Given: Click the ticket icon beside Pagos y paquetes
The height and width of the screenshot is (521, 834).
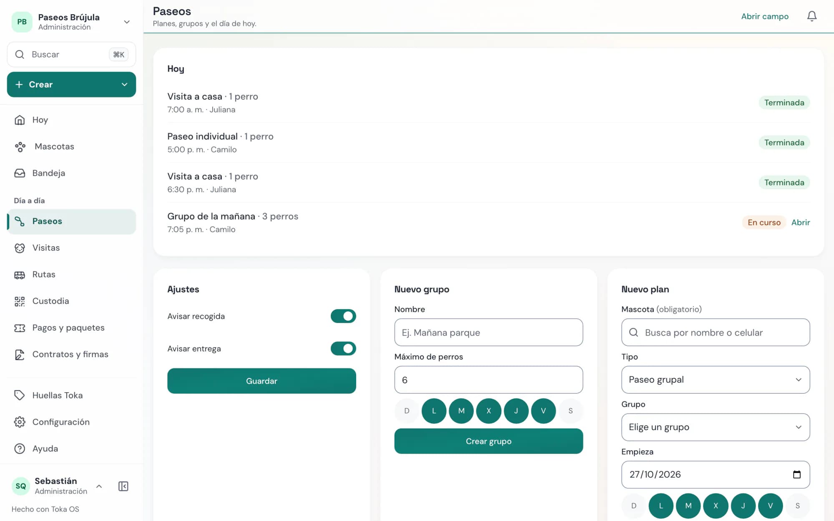Looking at the screenshot, I should tap(20, 328).
